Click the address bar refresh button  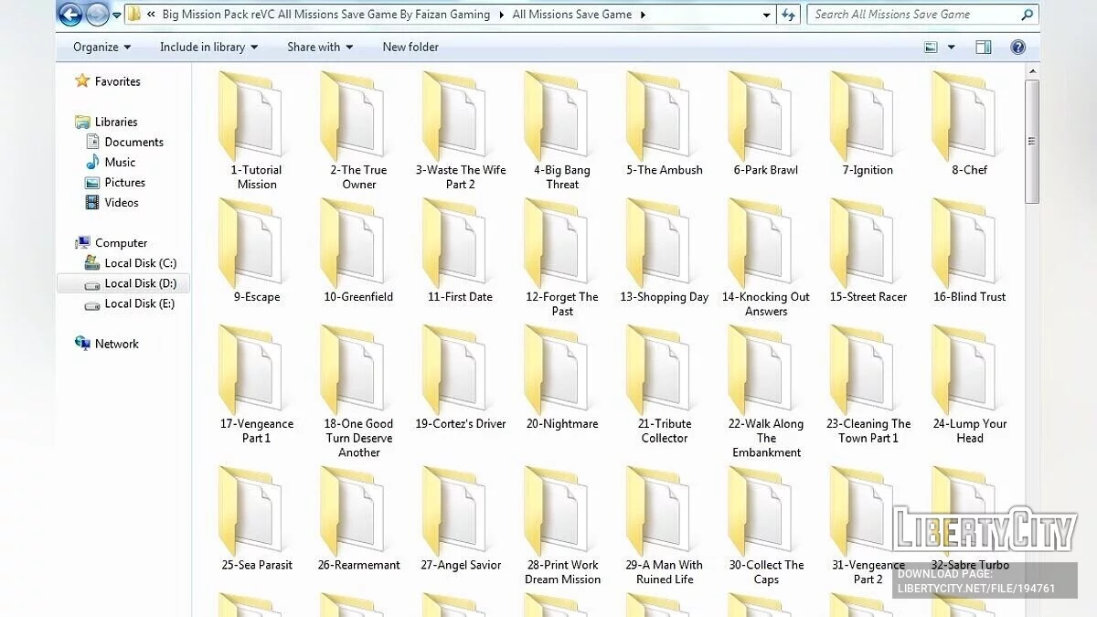tap(788, 15)
